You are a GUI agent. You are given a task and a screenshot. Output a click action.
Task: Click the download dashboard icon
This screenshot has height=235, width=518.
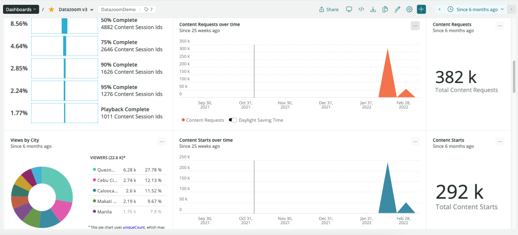(x=373, y=9)
